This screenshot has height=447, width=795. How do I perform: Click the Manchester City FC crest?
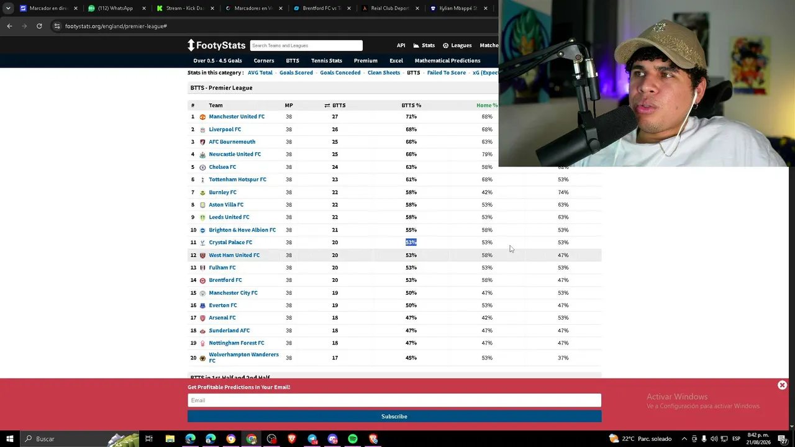(x=202, y=293)
